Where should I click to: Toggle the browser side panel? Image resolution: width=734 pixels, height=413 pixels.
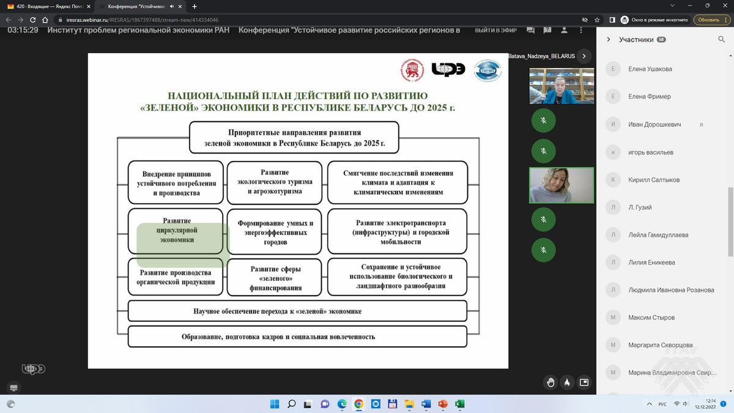pyautogui.click(x=612, y=20)
